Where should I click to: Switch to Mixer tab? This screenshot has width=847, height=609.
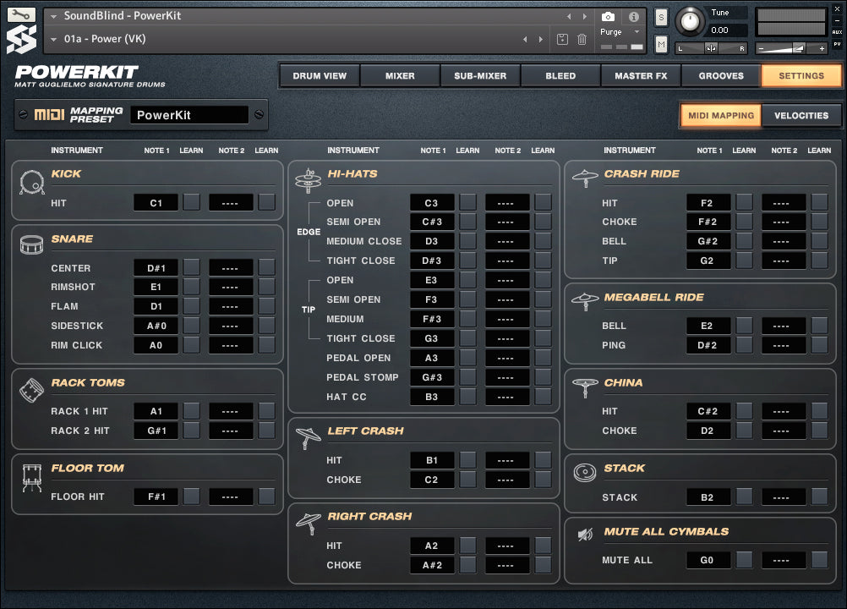pos(400,75)
